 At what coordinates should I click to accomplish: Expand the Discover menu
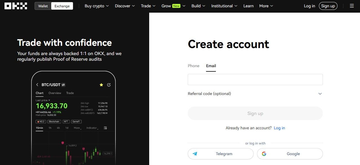coord(125,6)
